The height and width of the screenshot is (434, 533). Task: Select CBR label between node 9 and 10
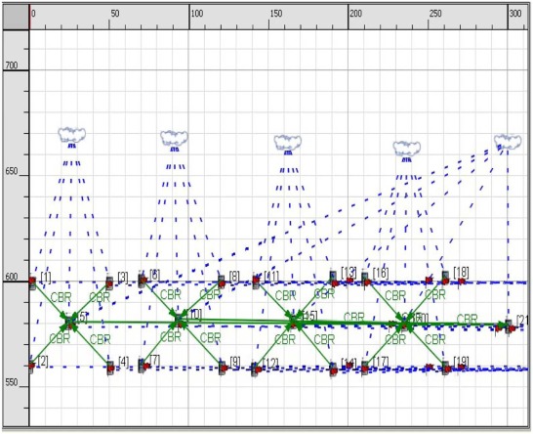pos(211,337)
